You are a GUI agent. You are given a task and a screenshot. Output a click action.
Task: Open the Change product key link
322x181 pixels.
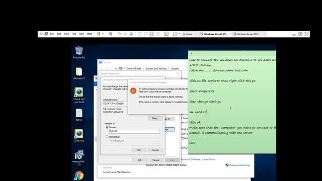click(x=239, y=165)
